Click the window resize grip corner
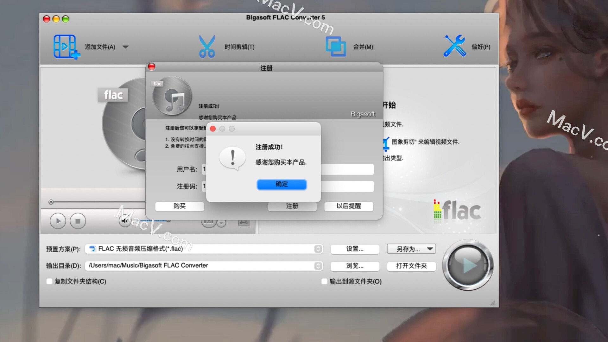608x342 pixels. pyautogui.click(x=493, y=303)
